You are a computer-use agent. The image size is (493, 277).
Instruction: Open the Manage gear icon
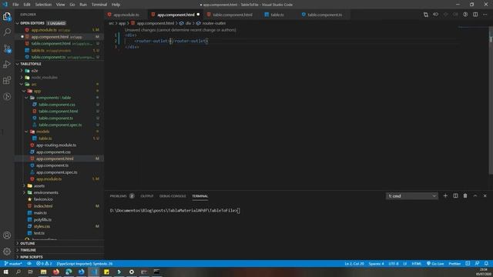point(7,252)
